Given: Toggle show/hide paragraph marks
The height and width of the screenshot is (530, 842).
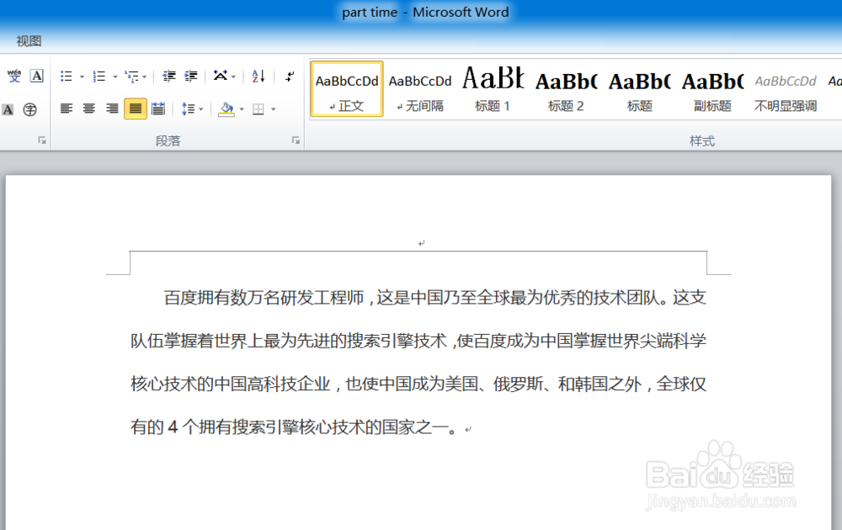Looking at the screenshot, I should point(290,77).
